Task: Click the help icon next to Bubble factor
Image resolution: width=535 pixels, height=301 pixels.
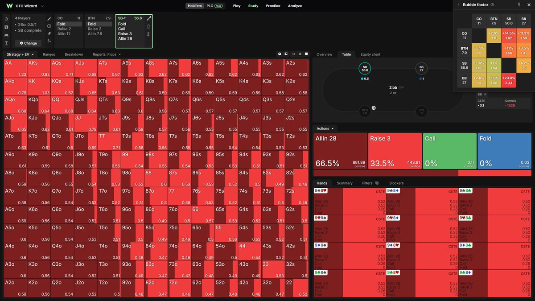Action: [x=492, y=4]
